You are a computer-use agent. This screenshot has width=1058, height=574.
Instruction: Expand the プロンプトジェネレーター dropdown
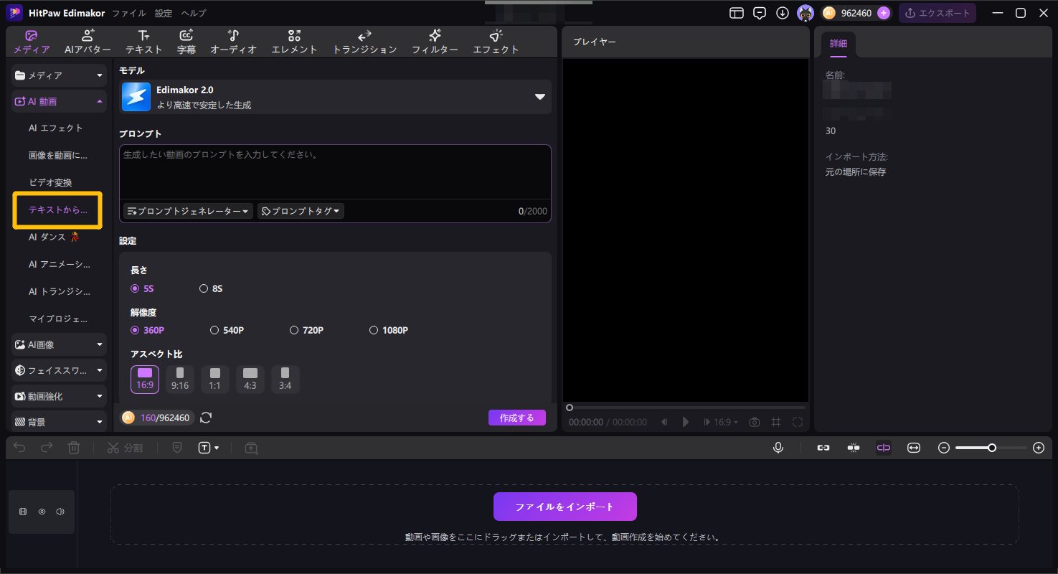tap(186, 210)
